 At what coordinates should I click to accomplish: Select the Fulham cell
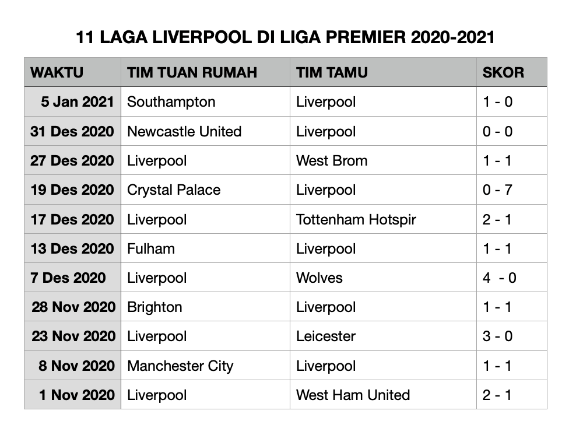point(151,249)
